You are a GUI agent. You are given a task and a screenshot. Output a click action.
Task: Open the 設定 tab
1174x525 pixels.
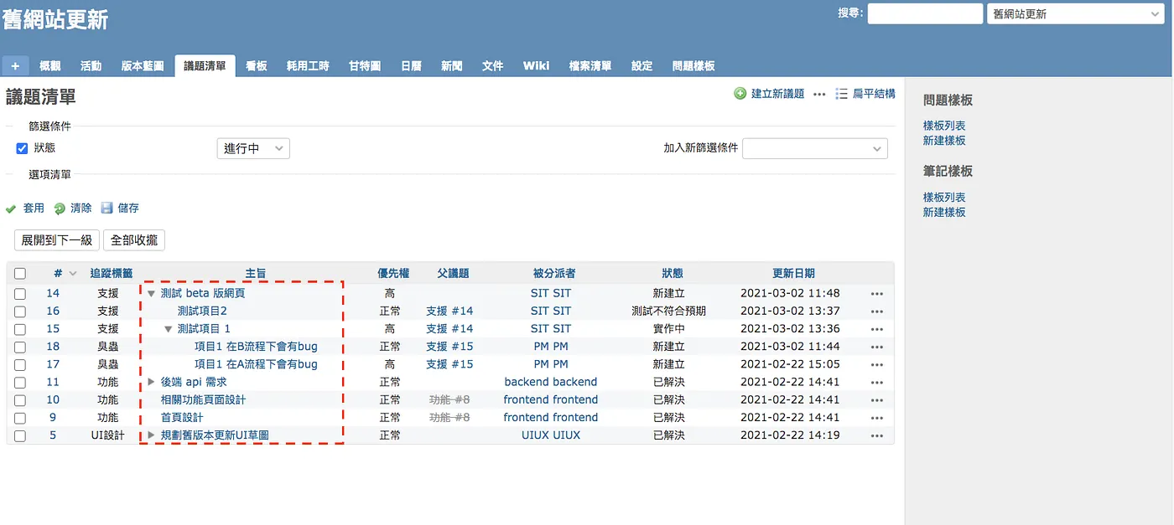pos(642,66)
